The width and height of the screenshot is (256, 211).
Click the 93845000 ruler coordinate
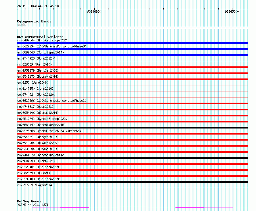click(x=232, y=11)
